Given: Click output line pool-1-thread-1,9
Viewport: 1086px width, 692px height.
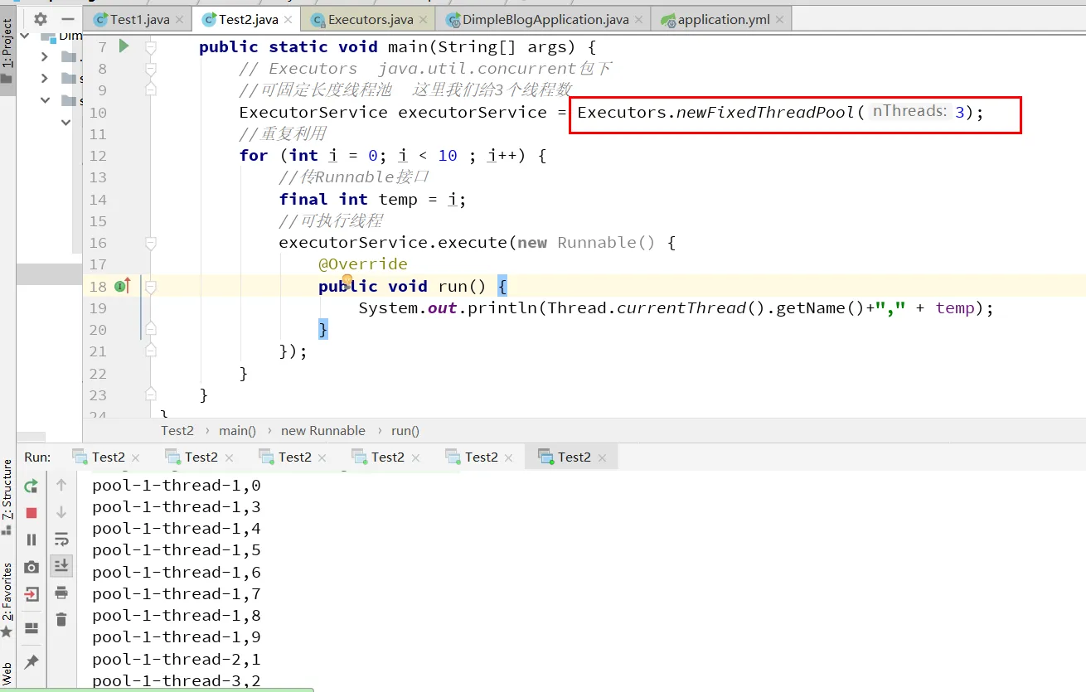Looking at the screenshot, I should pos(177,636).
